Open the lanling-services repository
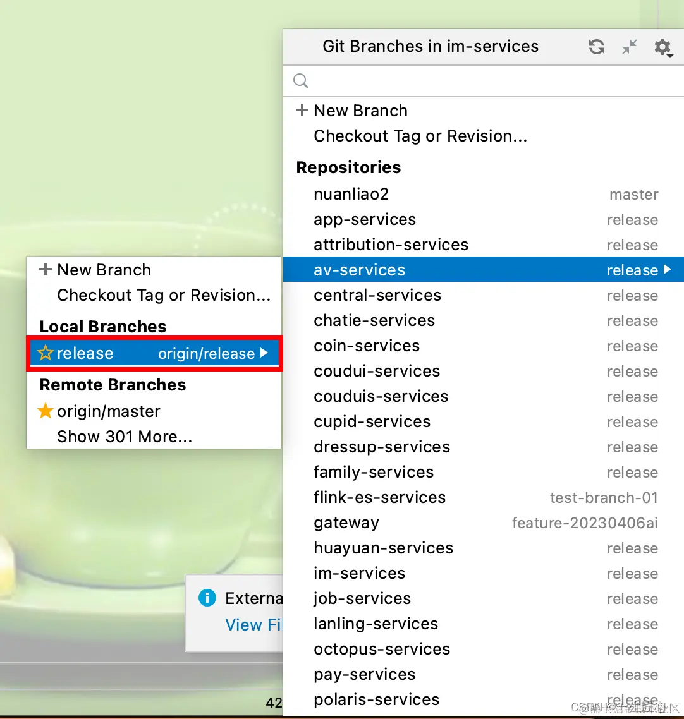The image size is (684, 719). point(484,624)
